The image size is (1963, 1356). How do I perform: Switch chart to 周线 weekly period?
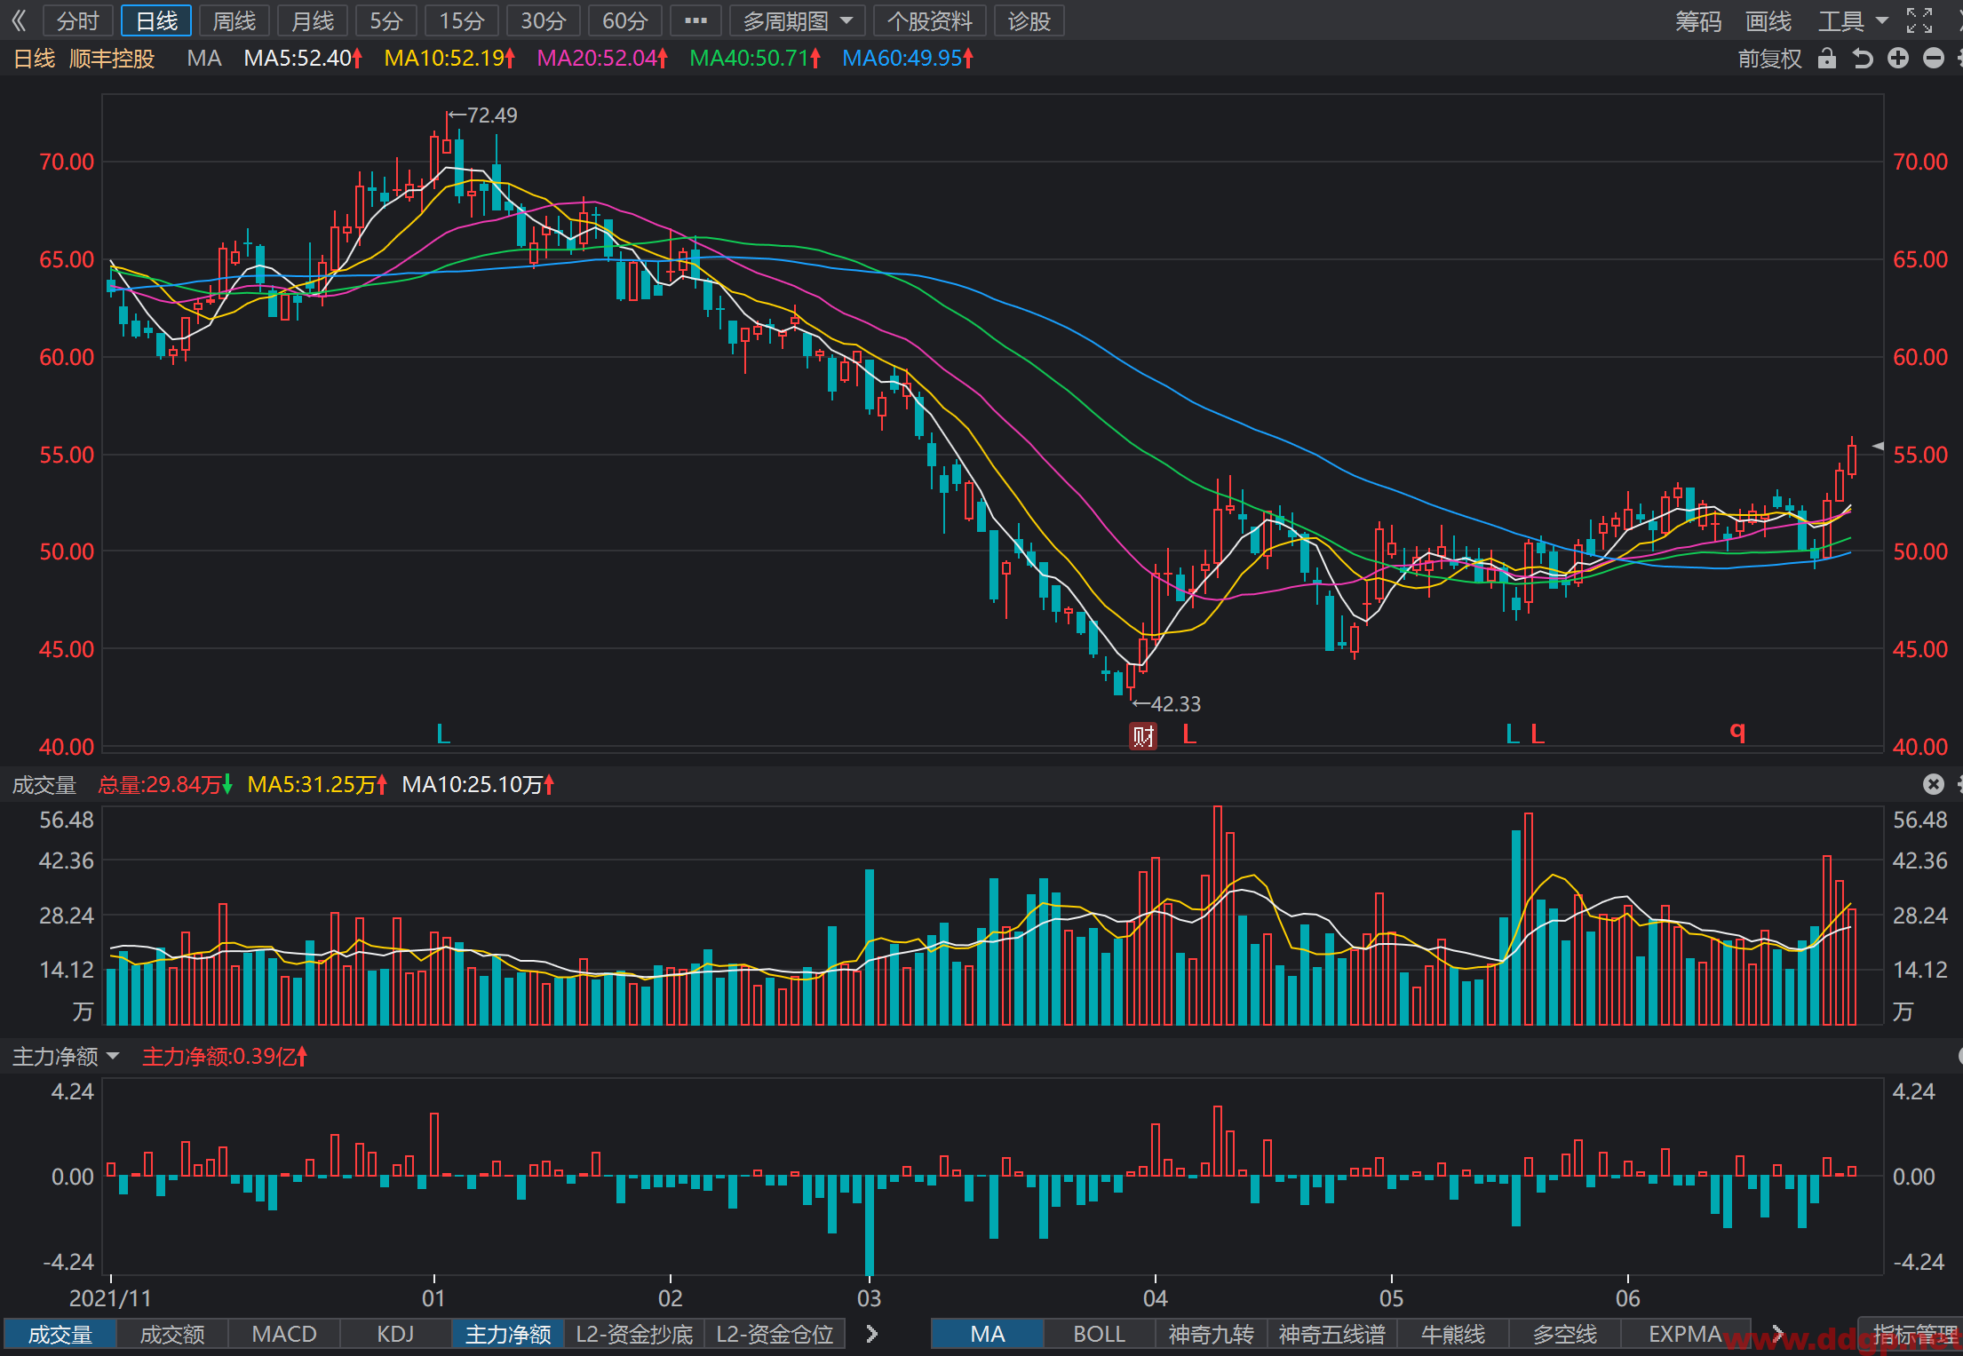(x=234, y=20)
